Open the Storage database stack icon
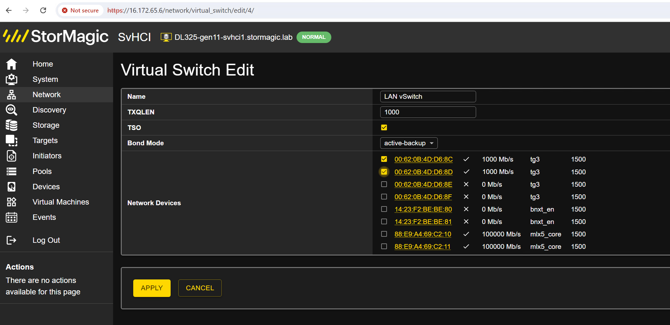 point(12,125)
